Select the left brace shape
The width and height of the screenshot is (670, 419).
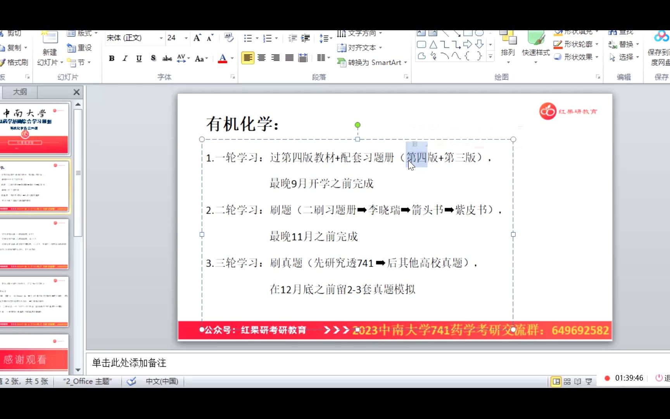click(468, 56)
